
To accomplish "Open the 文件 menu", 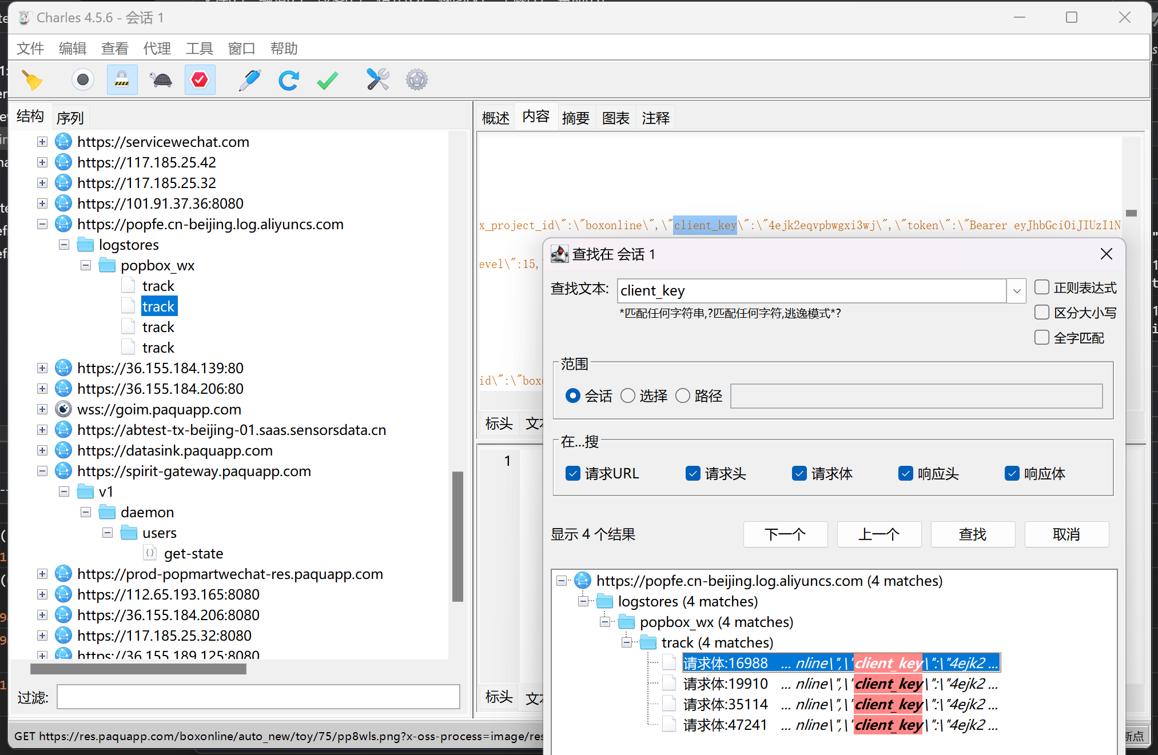I will 30,49.
